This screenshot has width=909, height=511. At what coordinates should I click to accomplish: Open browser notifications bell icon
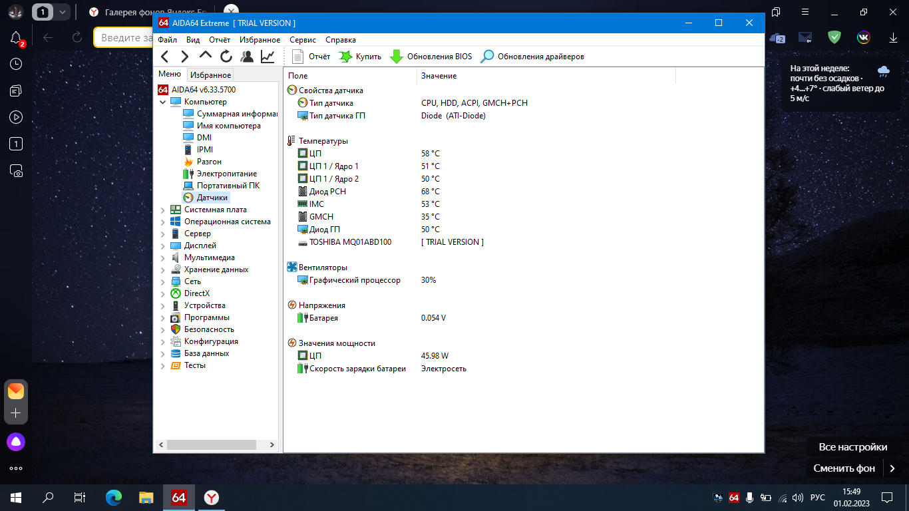[x=16, y=38]
